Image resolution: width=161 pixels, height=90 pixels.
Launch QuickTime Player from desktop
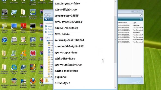(14, 69)
